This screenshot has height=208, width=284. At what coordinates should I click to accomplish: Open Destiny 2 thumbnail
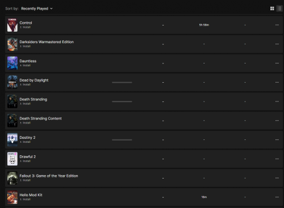point(12,140)
